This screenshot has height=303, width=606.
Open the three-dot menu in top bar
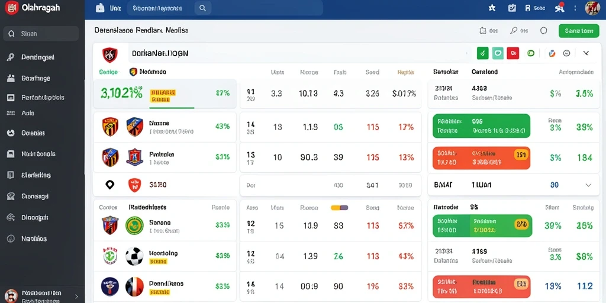point(575,8)
